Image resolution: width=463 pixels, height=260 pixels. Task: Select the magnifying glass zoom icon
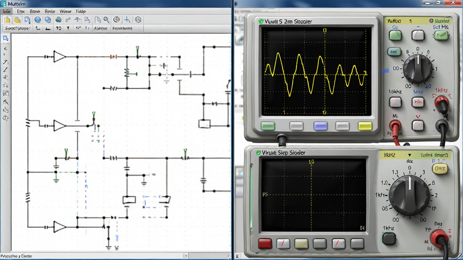pyautogui.click(x=106, y=20)
